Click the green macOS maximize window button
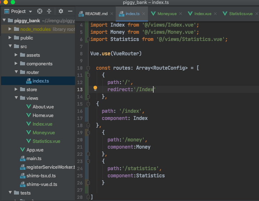The height and width of the screenshot is (201, 259). pos(13,2)
